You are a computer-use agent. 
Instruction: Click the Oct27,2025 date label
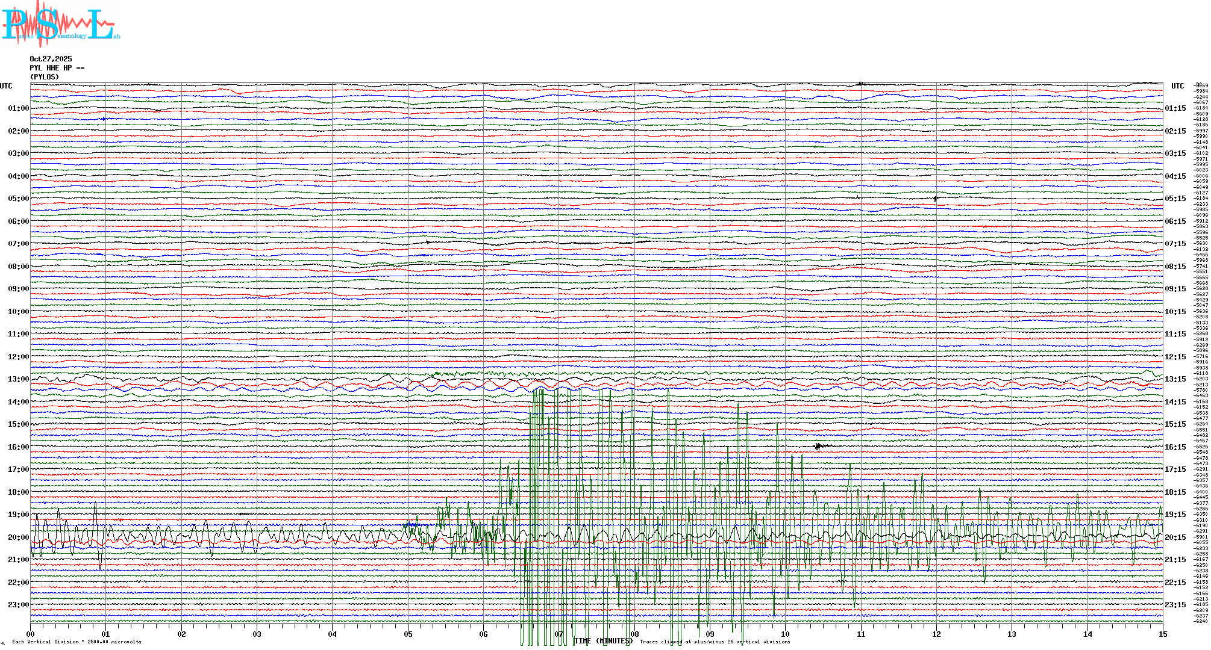(x=51, y=59)
